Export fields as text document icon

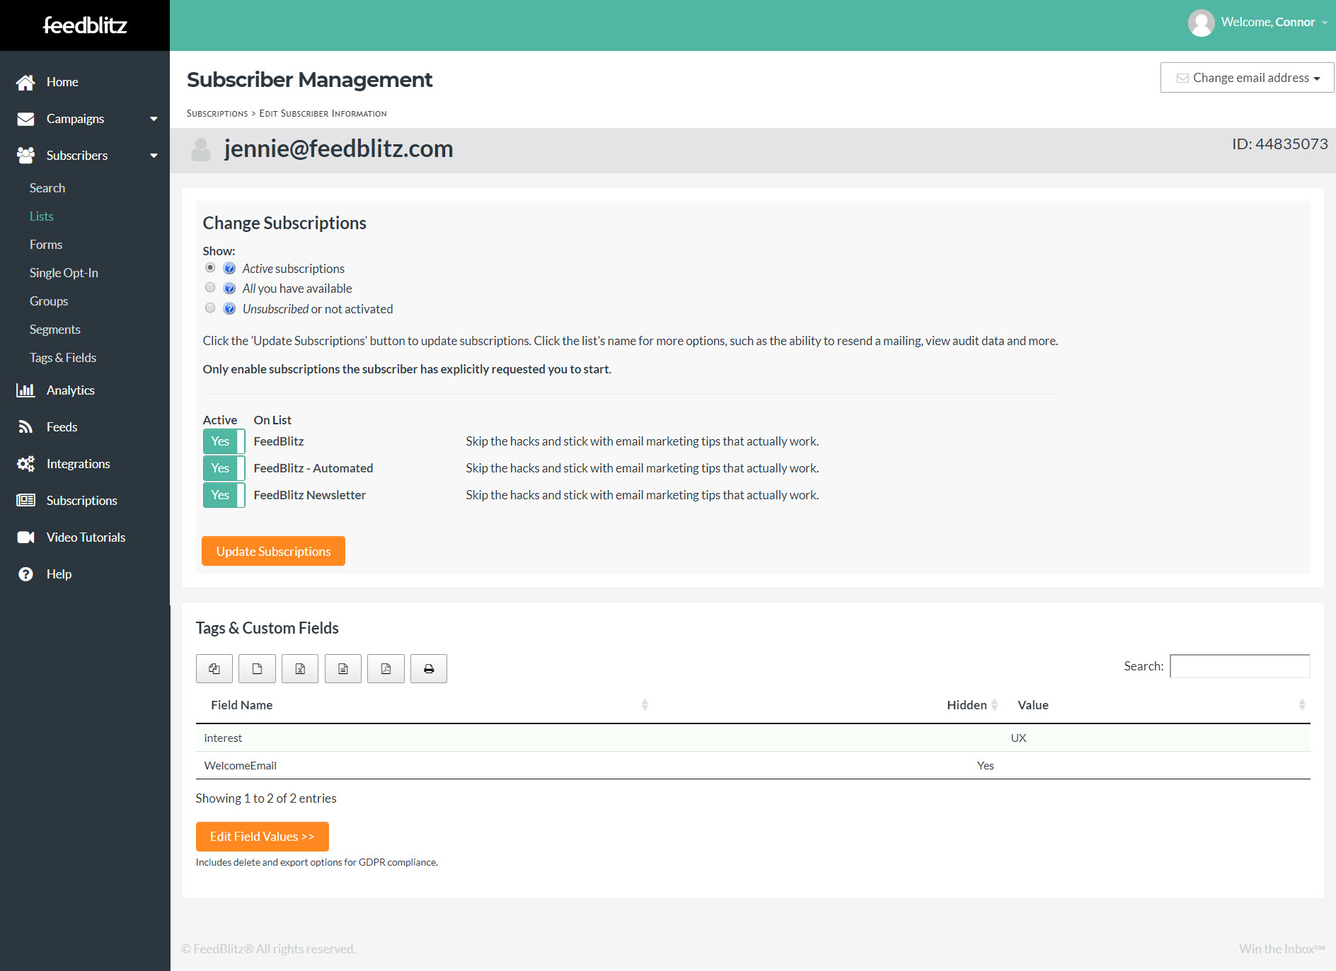point(343,668)
